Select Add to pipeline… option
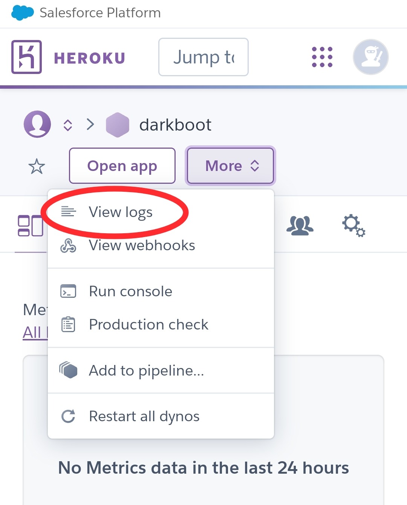Image resolution: width=407 pixels, height=505 pixels. pyautogui.click(x=161, y=371)
